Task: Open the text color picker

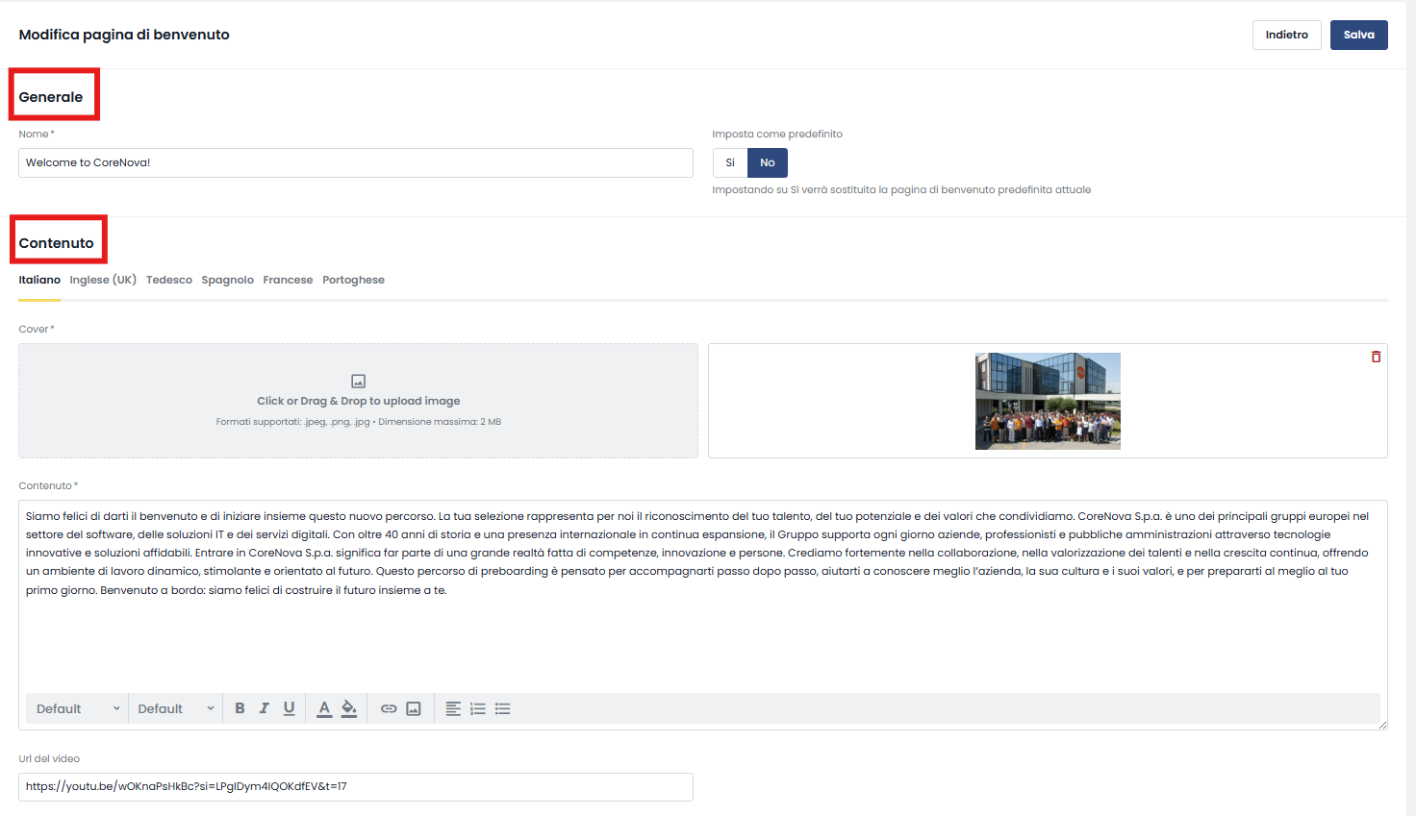Action: (x=324, y=708)
